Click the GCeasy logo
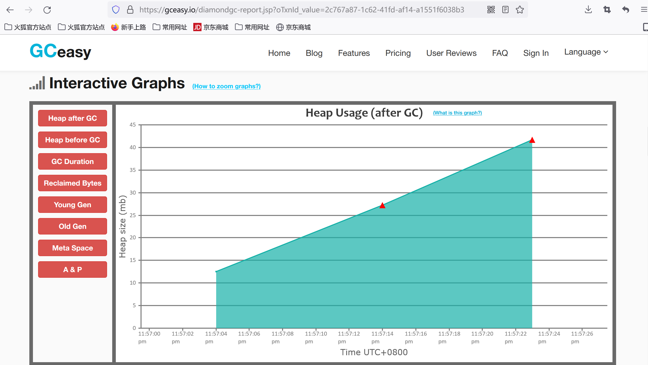 coord(60,51)
